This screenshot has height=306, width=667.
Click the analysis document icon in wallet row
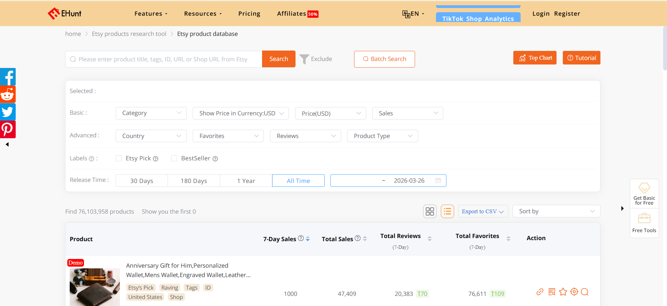tap(552, 292)
